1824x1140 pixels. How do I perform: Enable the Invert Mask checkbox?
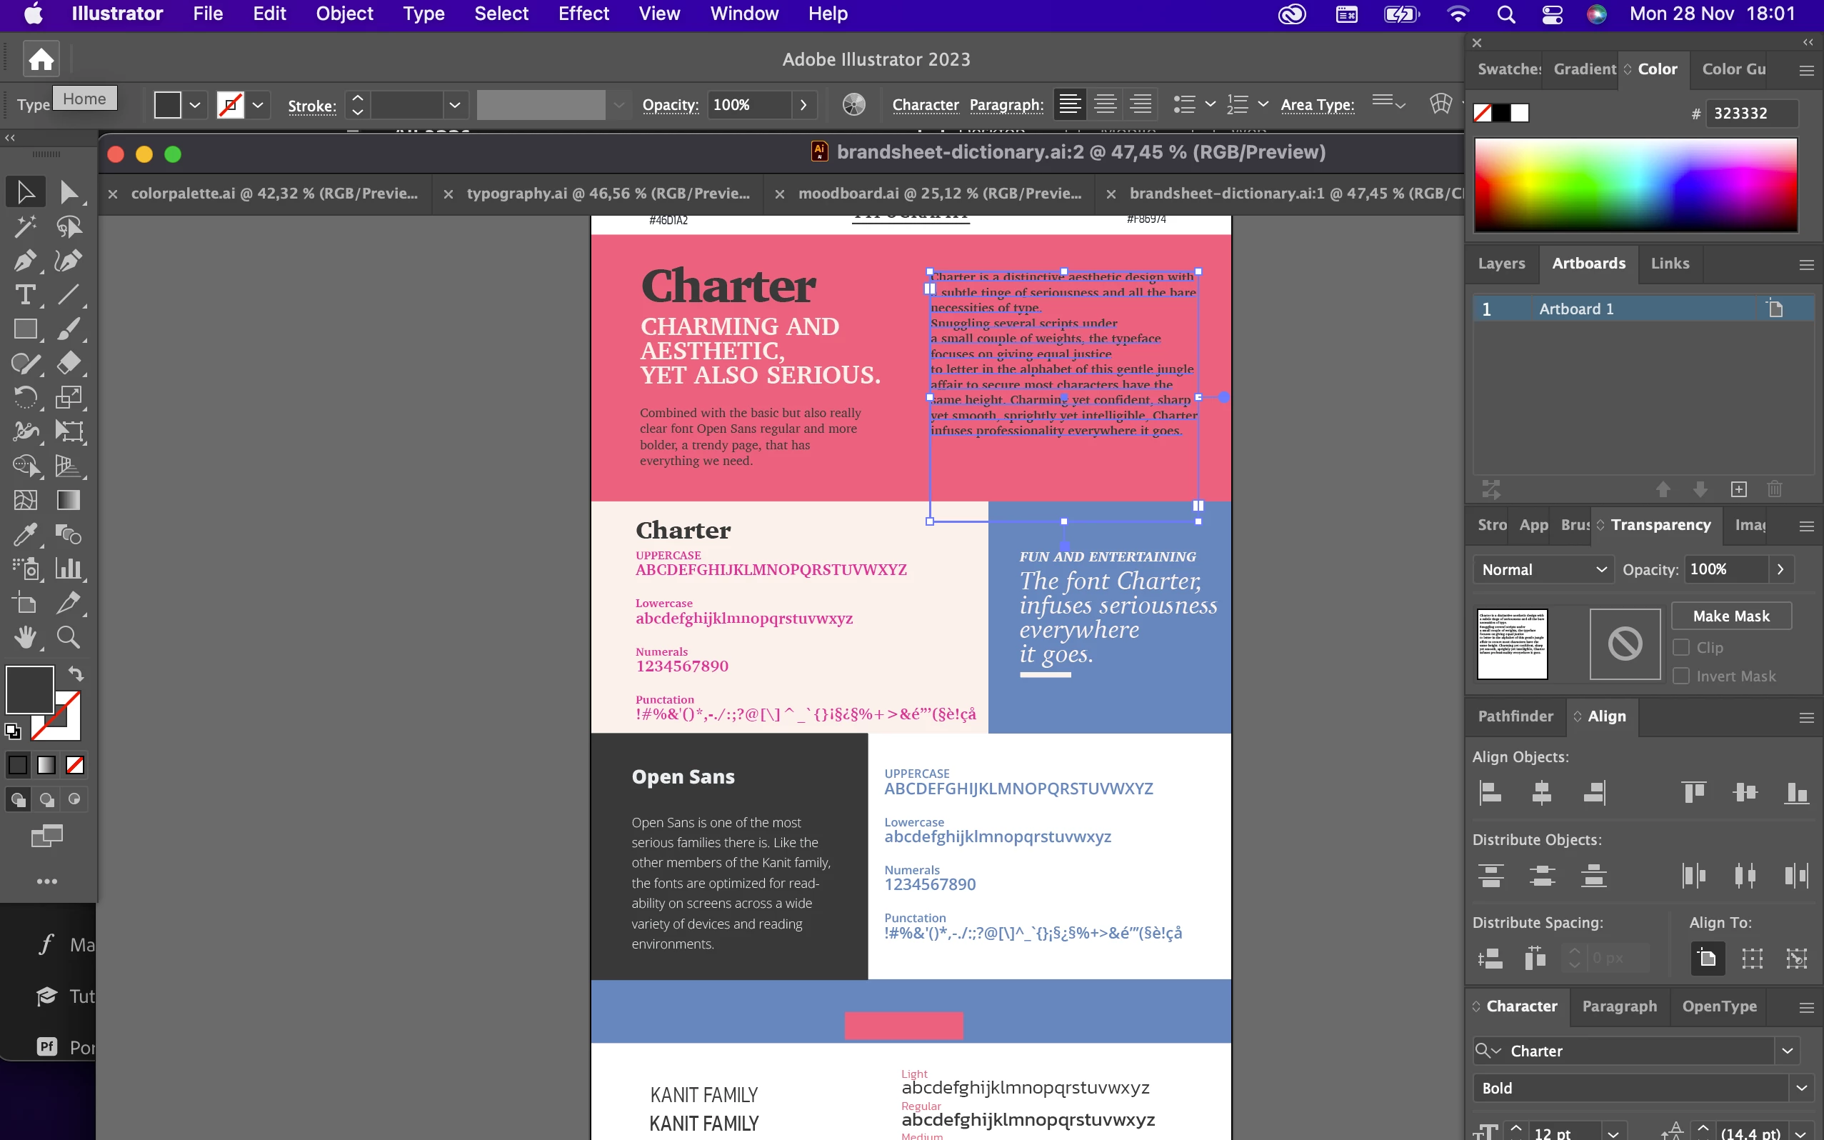click(x=1680, y=676)
